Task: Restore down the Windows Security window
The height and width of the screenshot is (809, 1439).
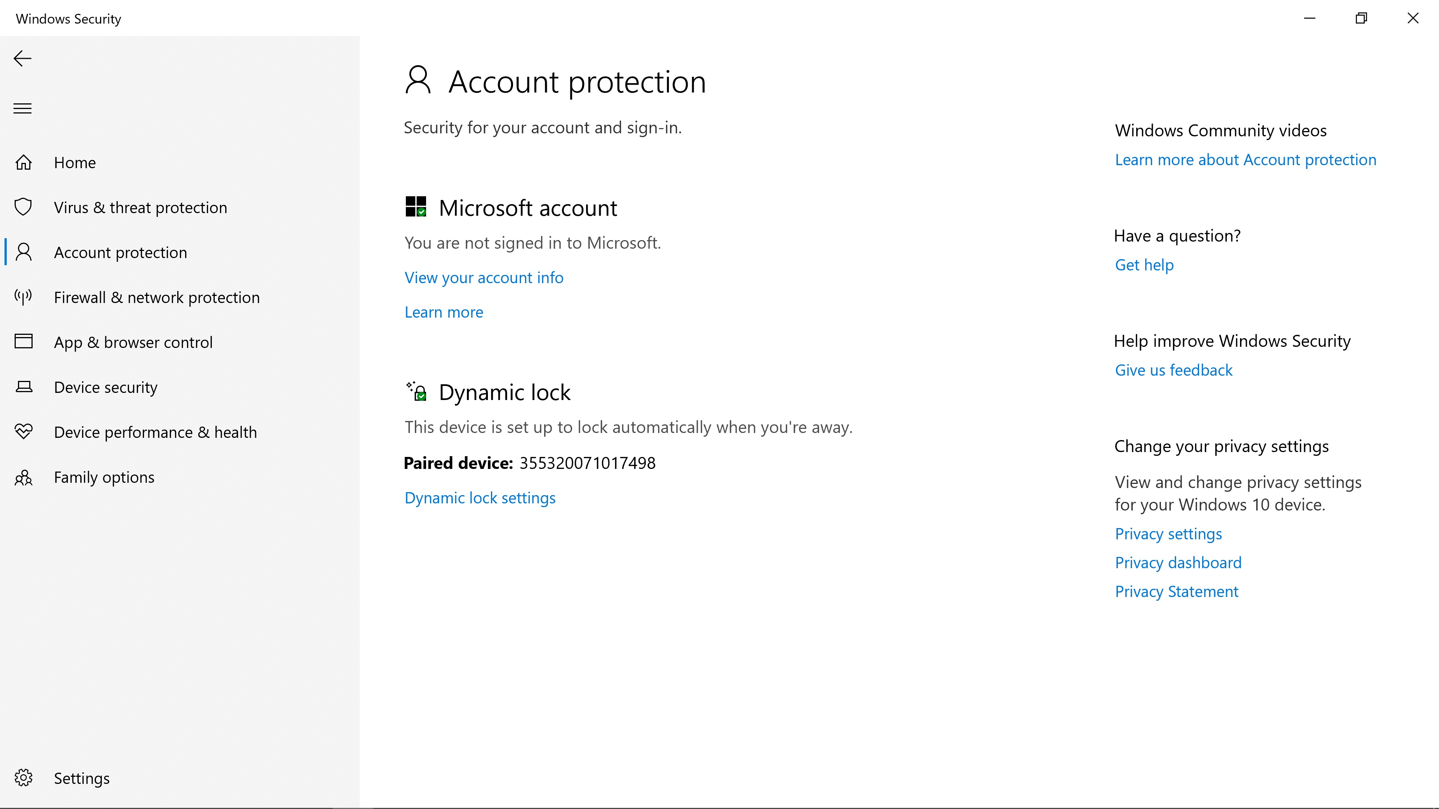Action: [1361, 18]
